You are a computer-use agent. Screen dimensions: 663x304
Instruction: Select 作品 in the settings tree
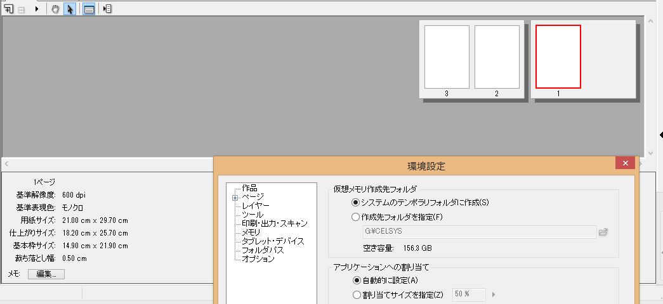[x=249, y=188]
